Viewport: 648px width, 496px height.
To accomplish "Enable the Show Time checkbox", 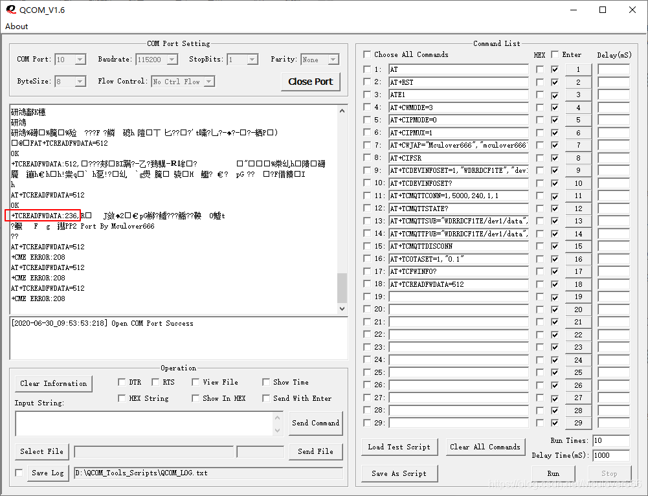I will pyautogui.click(x=266, y=382).
